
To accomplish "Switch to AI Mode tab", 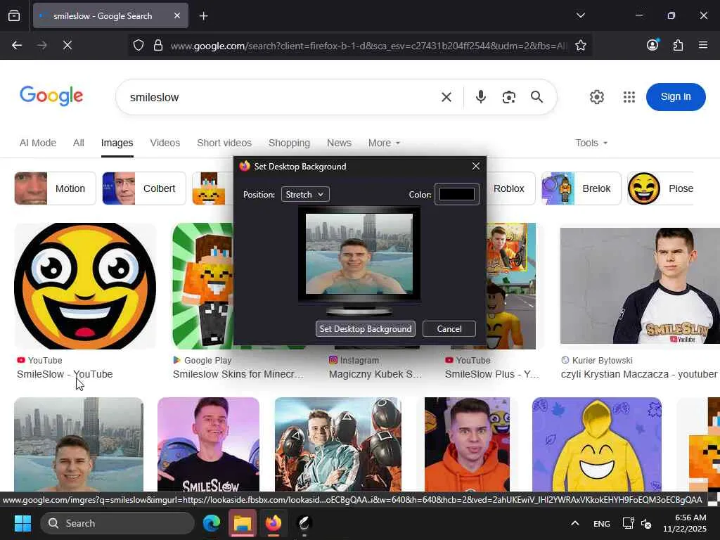I will pos(38,143).
